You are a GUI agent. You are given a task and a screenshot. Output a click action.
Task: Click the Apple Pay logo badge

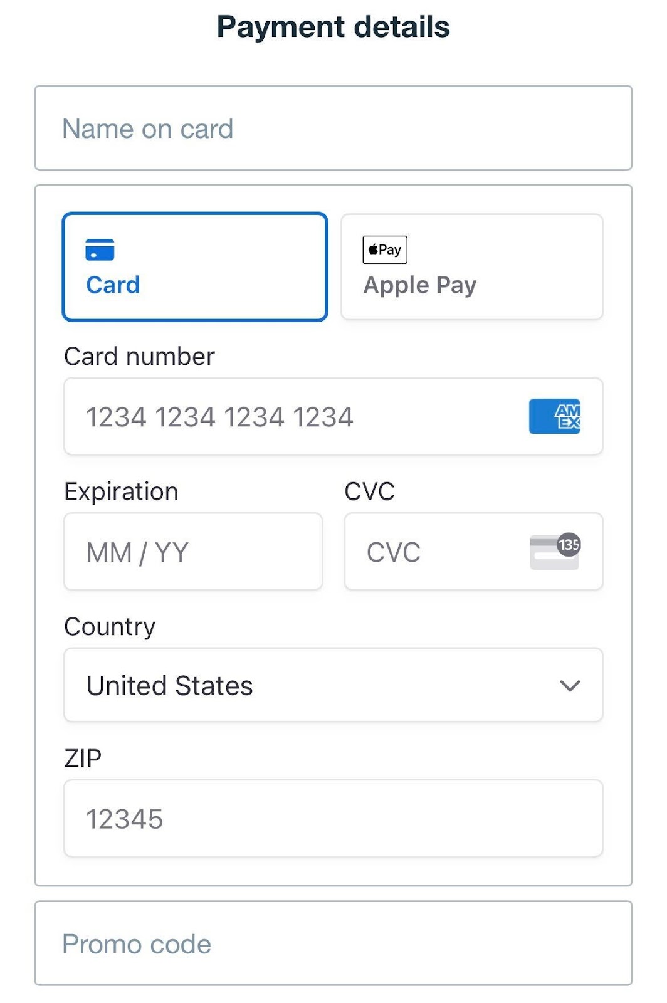pos(384,249)
